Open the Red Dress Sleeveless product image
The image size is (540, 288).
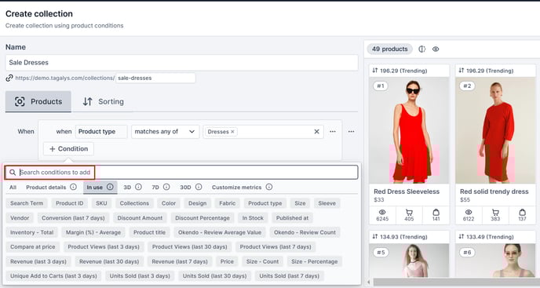pos(409,130)
